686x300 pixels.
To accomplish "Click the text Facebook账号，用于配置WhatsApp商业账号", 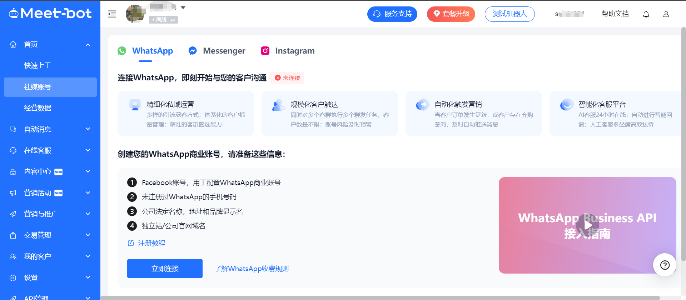I will point(211,182).
